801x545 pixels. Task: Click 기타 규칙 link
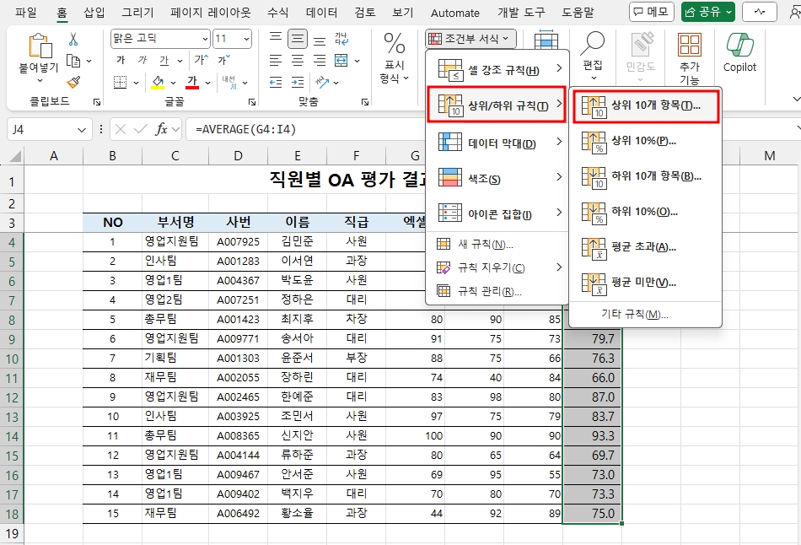tap(635, 314)
